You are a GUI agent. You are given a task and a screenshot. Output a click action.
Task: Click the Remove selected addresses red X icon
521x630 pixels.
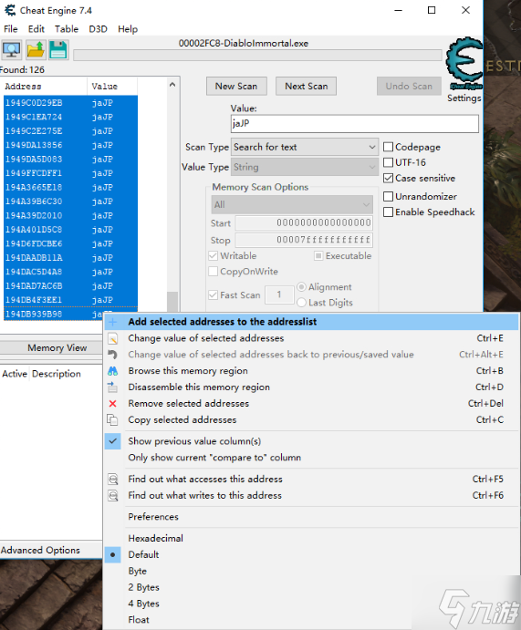pos(113,403)
